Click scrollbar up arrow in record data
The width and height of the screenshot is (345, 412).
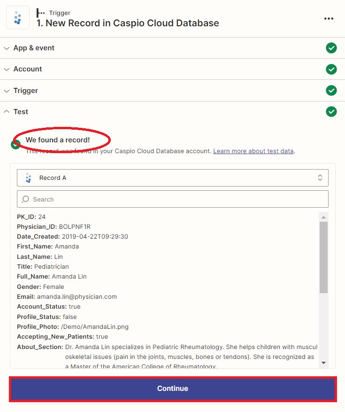(x=323, y=217)
